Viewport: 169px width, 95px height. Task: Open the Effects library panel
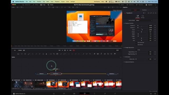click(36, 5)
